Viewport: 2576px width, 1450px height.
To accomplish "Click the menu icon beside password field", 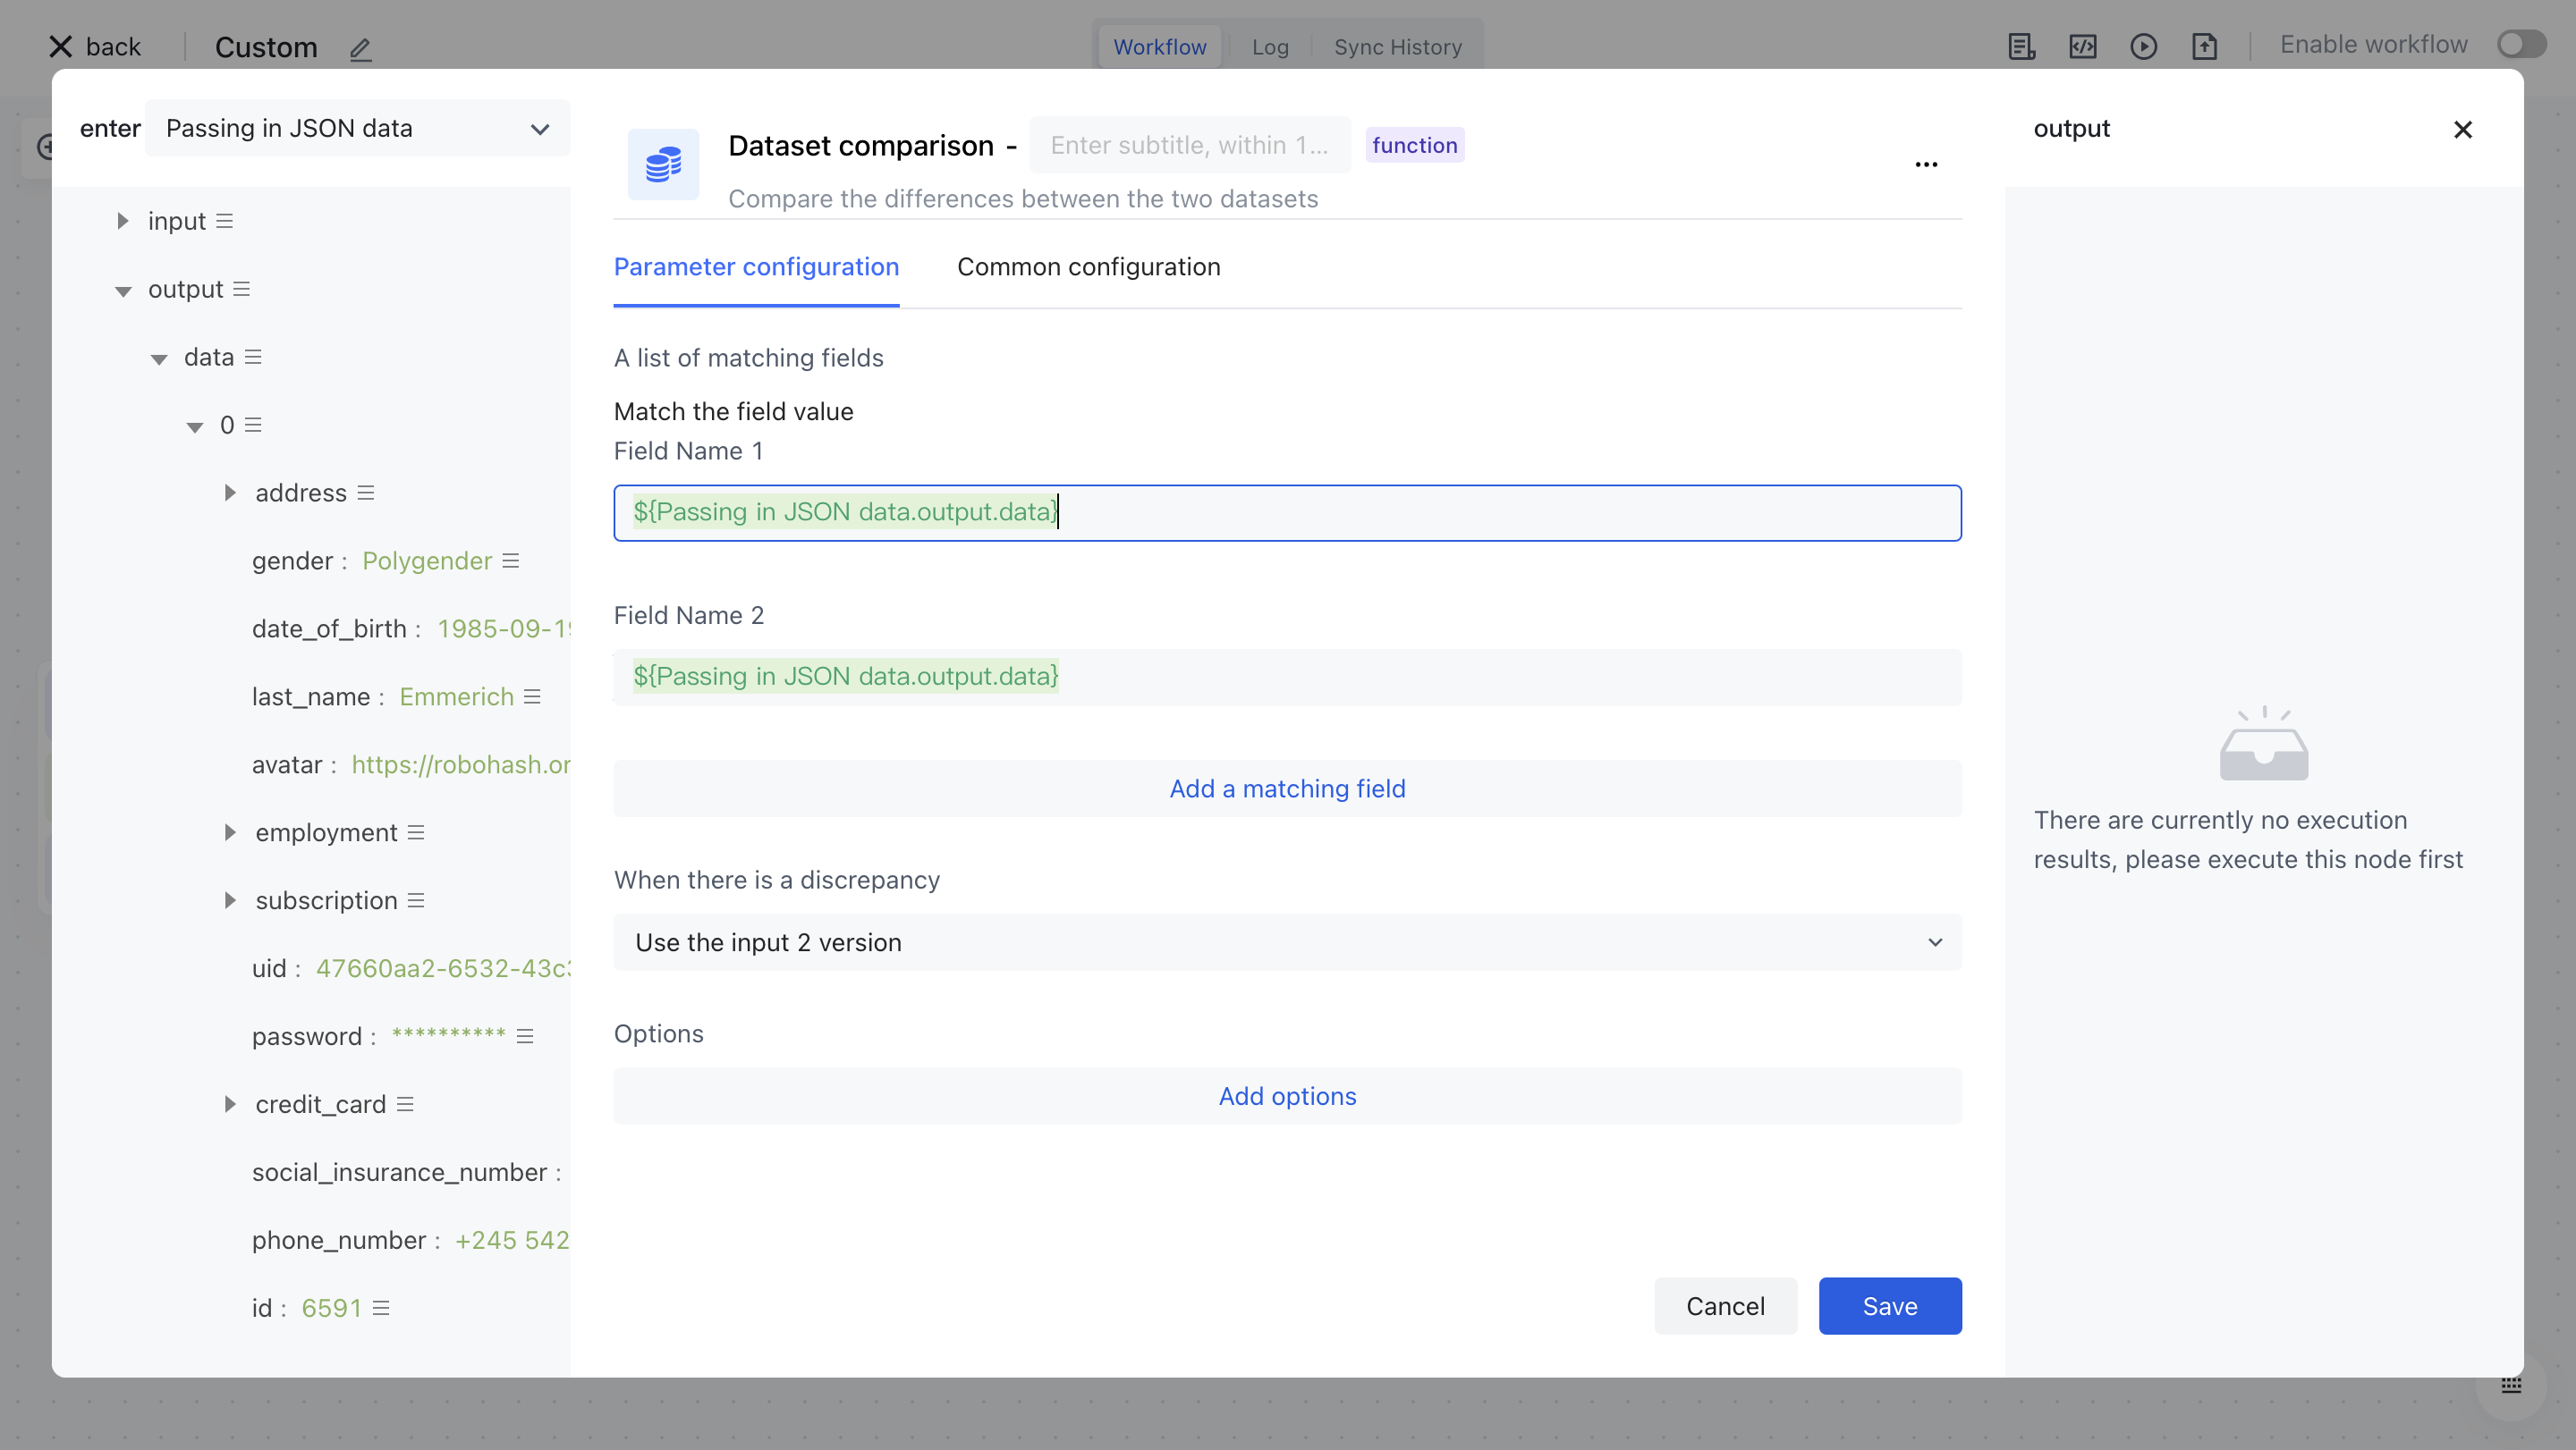I will click(x=525, y=1036).
